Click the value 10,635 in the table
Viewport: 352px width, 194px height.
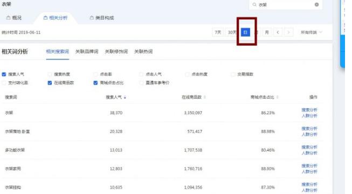pyautogui.click(x=116, y=188)
